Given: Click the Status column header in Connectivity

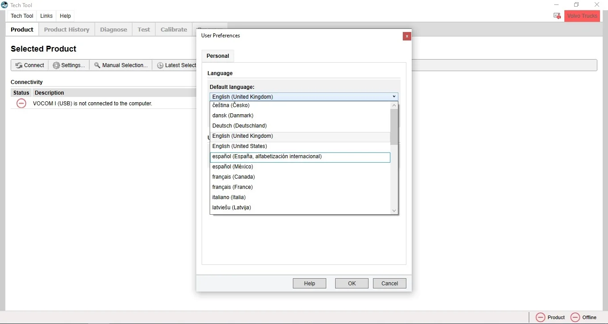Looking at the screenshot, I should 21,93.
